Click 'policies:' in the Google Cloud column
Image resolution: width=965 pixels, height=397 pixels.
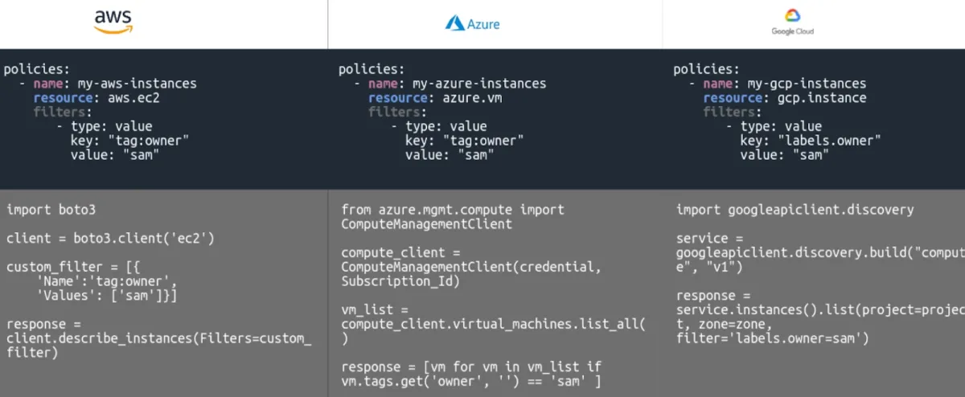[x=707, y=69]
